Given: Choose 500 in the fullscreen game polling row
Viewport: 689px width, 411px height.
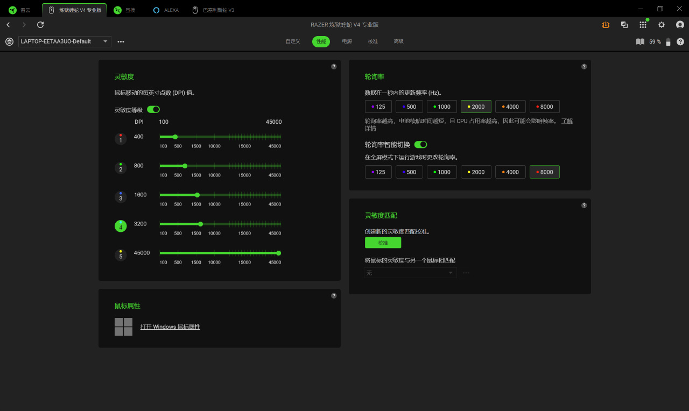Looking at the screenshot, I should pos(409,172).
